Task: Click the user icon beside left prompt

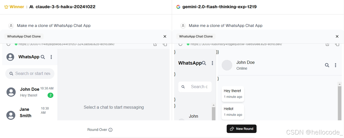Action: tap(11, 26)
